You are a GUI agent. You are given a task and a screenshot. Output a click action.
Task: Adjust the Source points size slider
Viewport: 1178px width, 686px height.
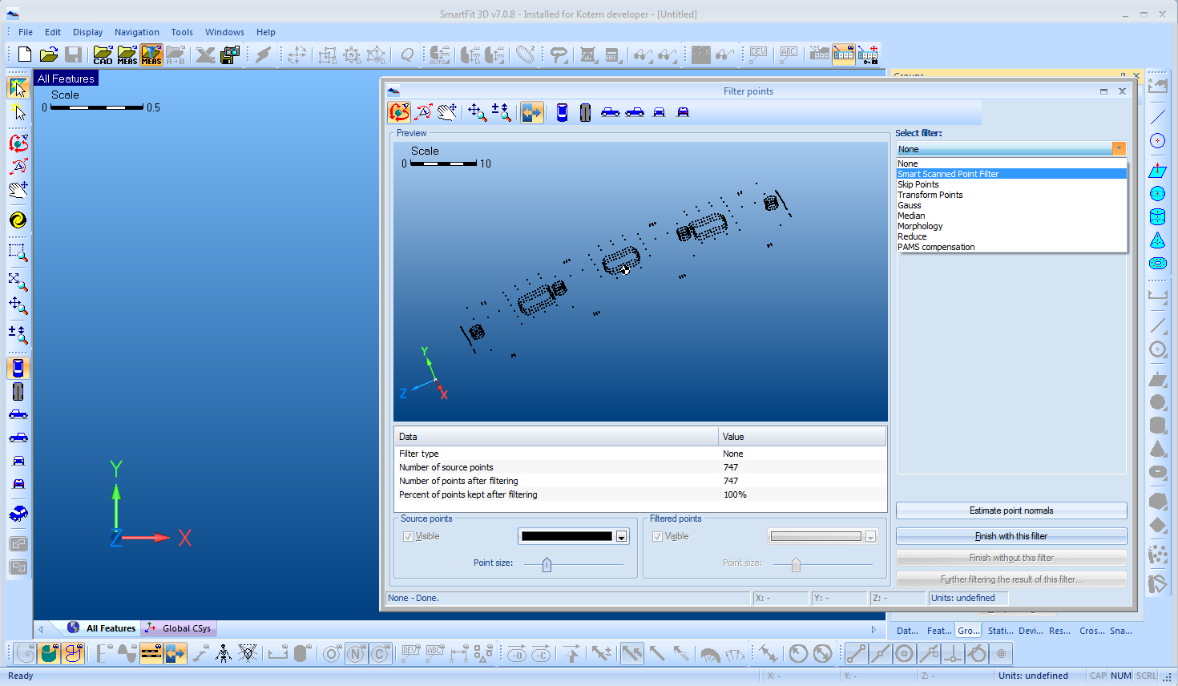point(547,564)
